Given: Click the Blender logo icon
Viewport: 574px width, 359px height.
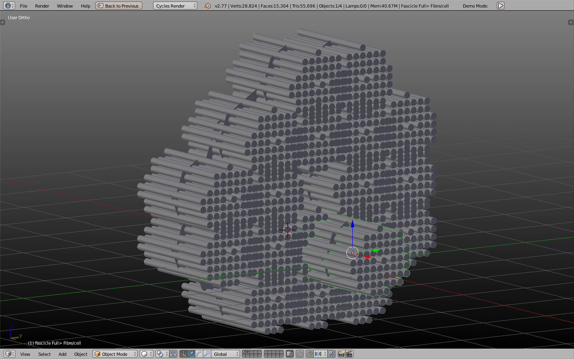Looking at the screenshot, I should pos(208,6).
